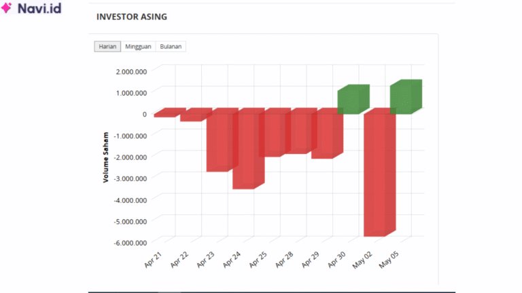This screenshot has height=293, width=522.
Task: Click the red Apr 22 bar
Action: tap(193, 117)
